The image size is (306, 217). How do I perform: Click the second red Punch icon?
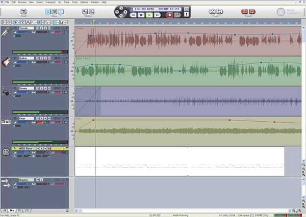pos(252,12)
